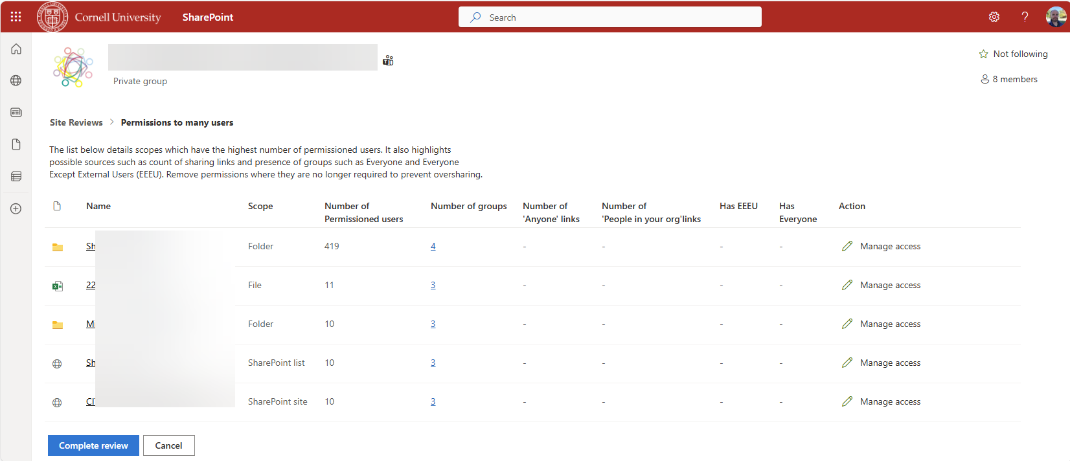1070x461 pixels.
Task: Click the 11 permissioned users value
Action: [329, 285]
